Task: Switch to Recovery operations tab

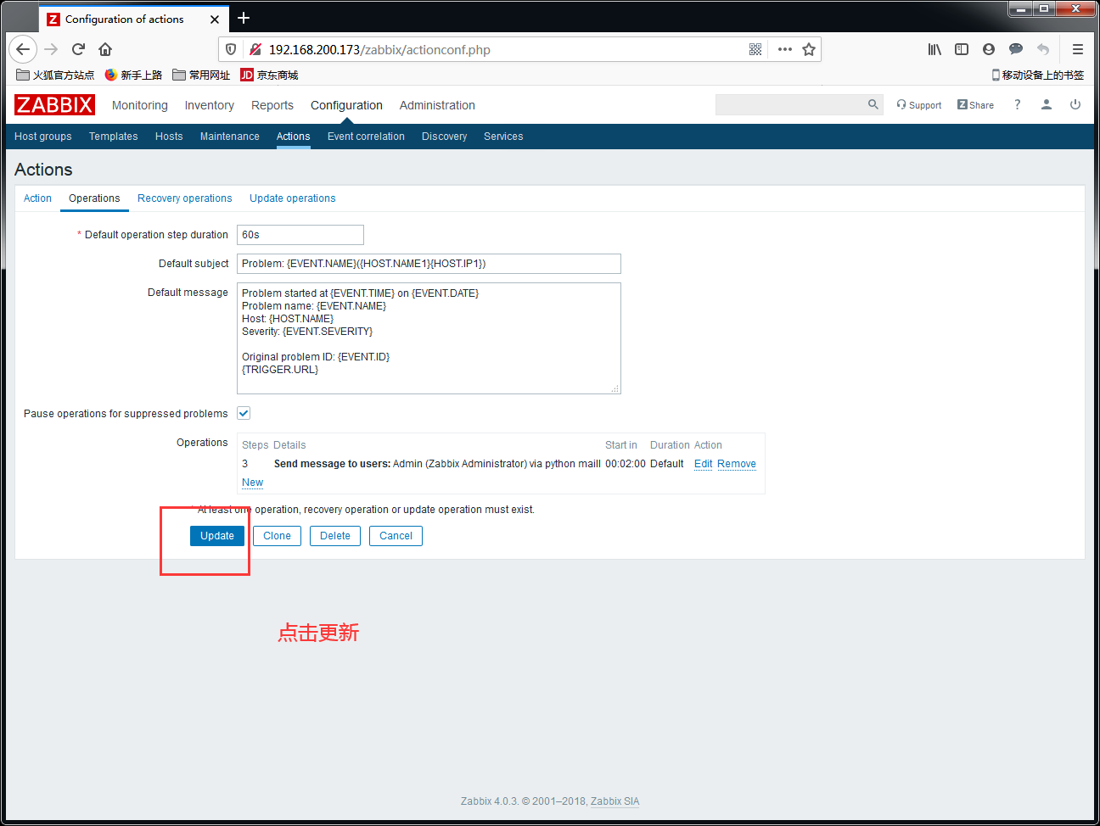Action: pyautogui.click(x=185, y=198)
